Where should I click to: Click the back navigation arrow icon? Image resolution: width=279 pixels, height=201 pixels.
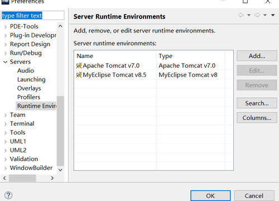[x=241, y=15]
